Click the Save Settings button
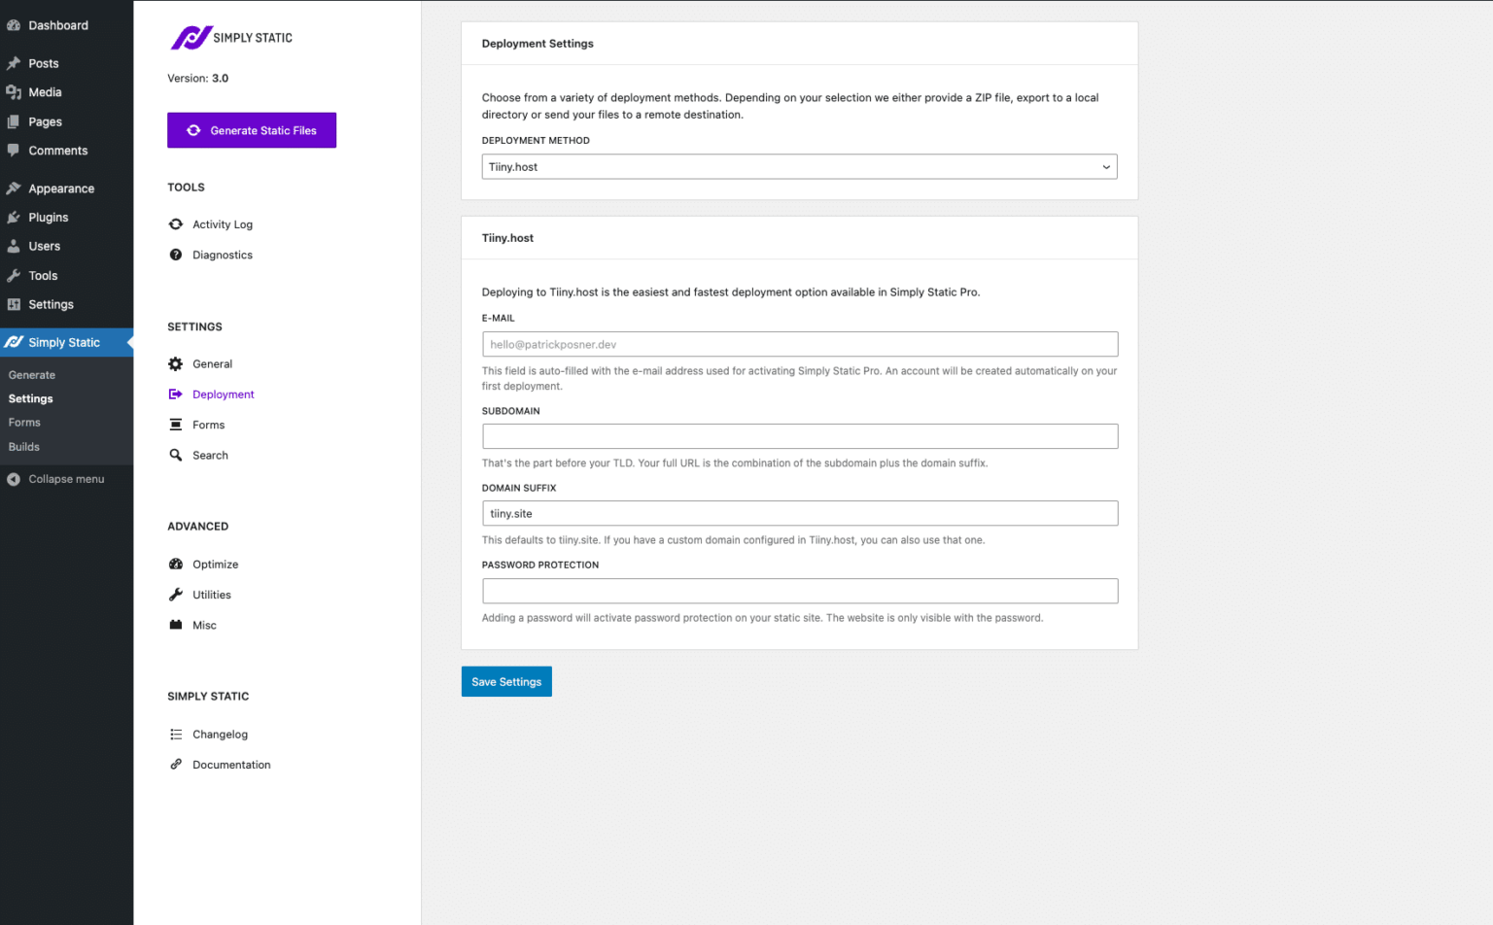Viewport: 1493px width, 925px height. point(506,682)
